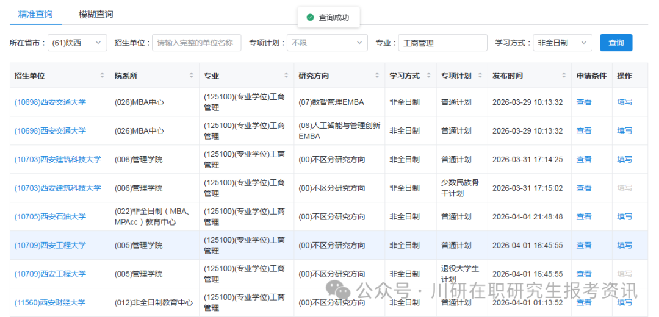
Task: Click 查看 for 少数民族骨干计划 row
Action: [584, 188]
